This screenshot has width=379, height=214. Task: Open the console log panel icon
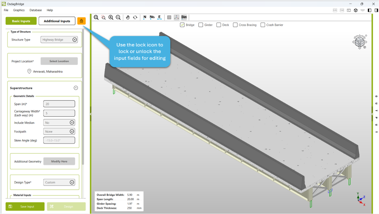tap(349, 10)
